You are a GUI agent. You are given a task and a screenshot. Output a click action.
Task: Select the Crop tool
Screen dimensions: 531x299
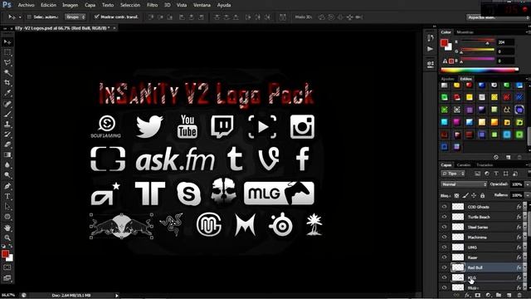(x=7, y=83)
